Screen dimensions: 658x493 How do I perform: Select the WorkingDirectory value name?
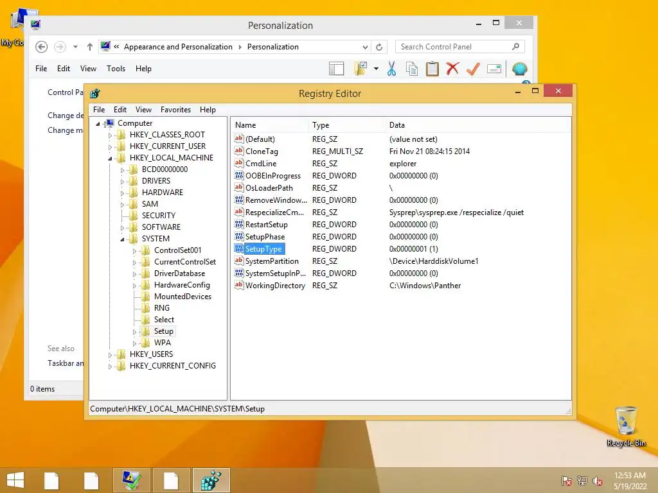tap(275, 285)
